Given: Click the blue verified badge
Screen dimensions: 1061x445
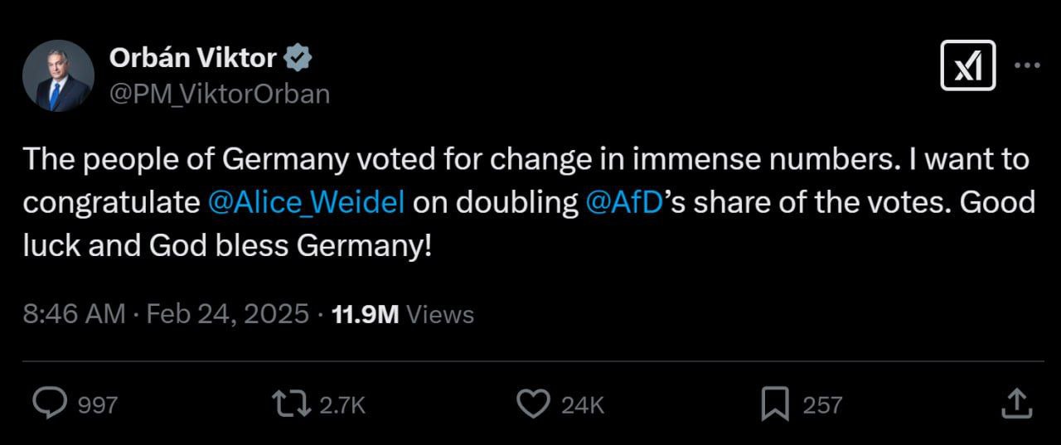Looking at the screenshot, I should click(x=298, y=58).
